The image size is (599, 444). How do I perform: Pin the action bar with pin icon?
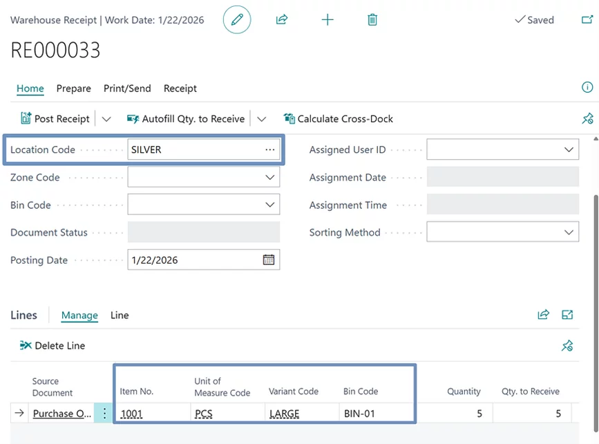pos(587,119)
